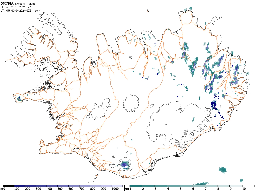
Task: Click the 500–600 m legend swatch
Action: coord(63,186)
